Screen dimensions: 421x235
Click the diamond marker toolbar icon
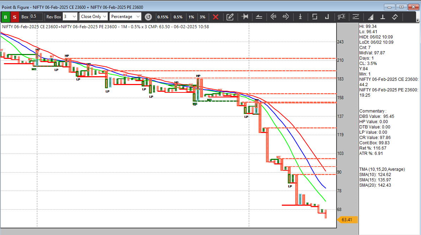coord(395,17)
